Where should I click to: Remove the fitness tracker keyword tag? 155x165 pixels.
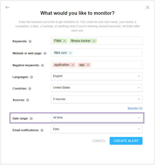(94, 41)
